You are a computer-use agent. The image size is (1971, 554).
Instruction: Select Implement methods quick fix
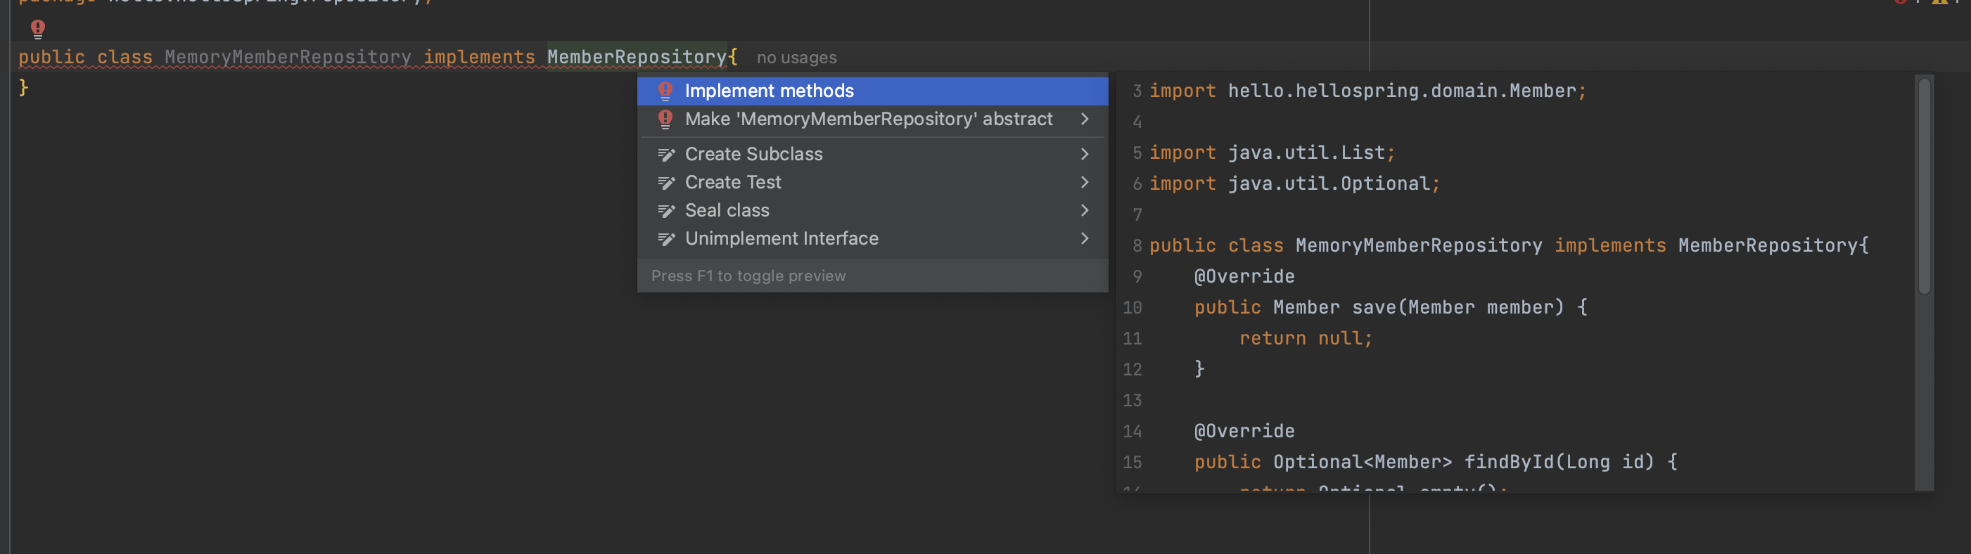pyautogui.click(x=872, y=91)
